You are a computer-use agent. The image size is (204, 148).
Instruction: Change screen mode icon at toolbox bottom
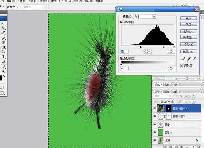tap(2, 93)
